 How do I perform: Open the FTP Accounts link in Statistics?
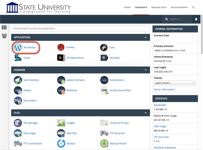coord(161,137)
